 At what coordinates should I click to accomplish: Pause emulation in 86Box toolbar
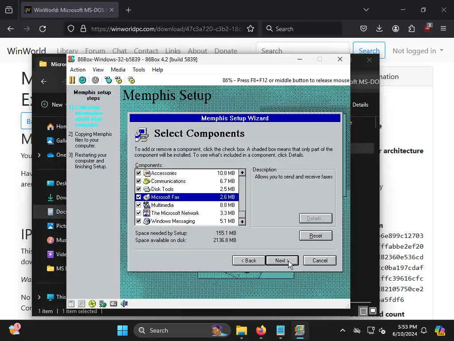[72, 80]
